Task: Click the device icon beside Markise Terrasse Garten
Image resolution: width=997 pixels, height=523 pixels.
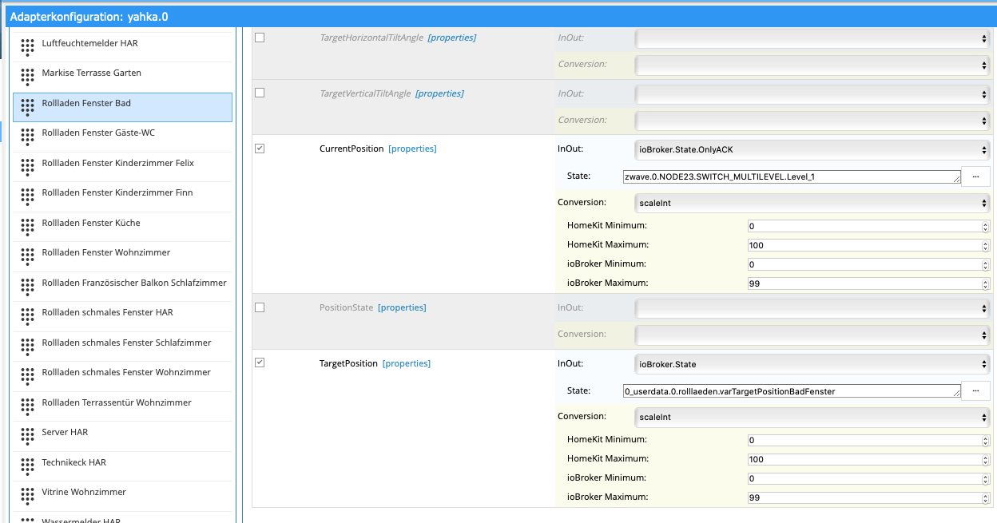Action: coord(28,77)
